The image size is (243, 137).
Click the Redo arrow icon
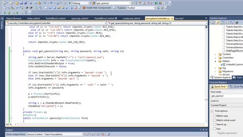tap(52, 3)
